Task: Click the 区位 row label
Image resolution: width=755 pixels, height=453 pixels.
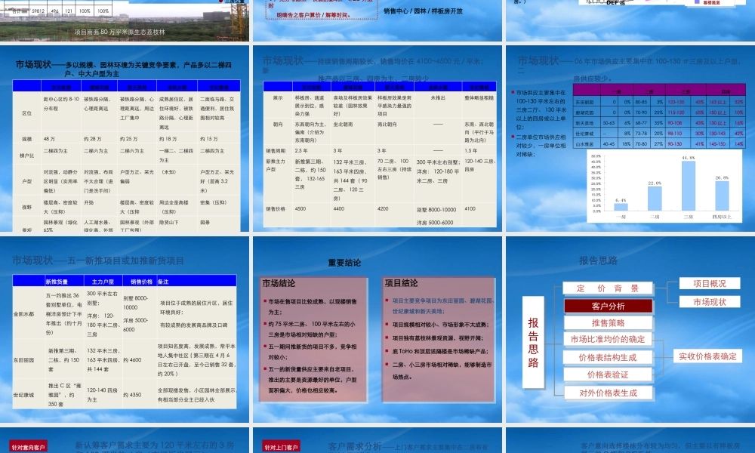Action: (x=27, y=113)
